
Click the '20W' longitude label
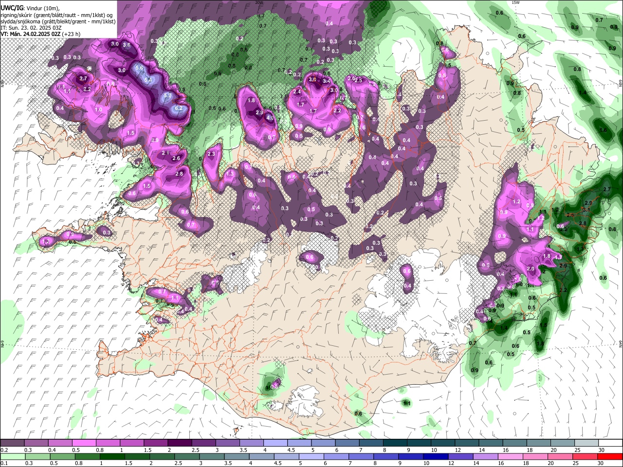click(x=259, y=2)
